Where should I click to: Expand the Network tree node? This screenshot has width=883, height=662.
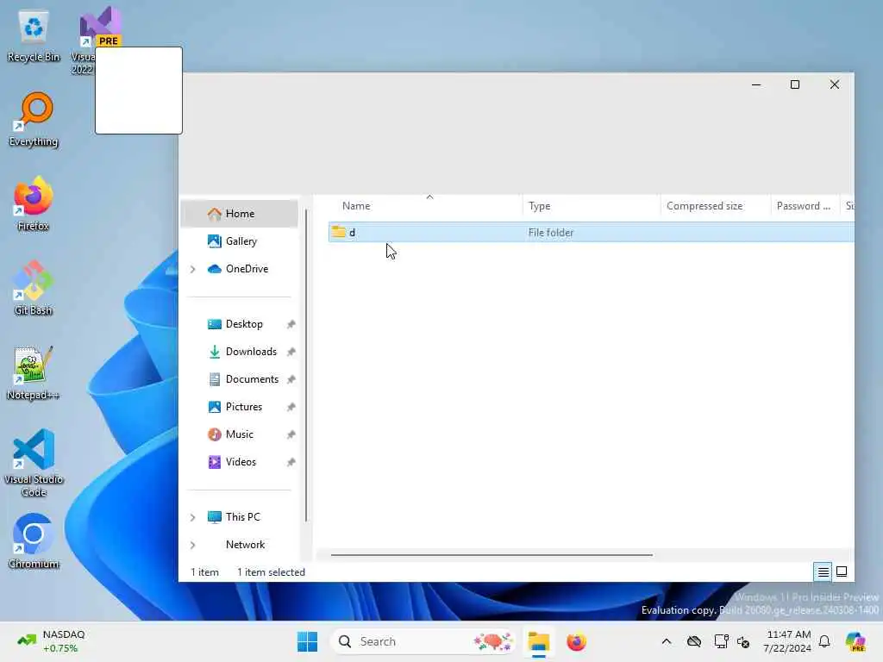(192, 545)
